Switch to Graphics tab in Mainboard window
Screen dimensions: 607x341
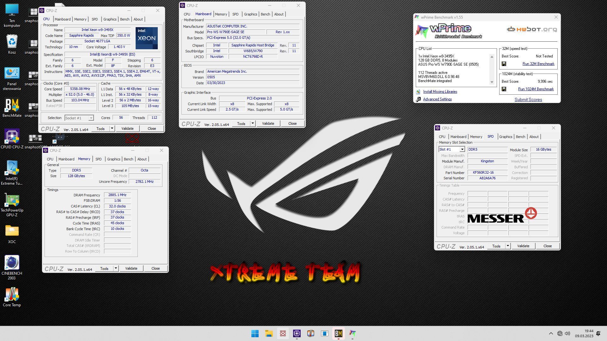(x=250, y=14)
